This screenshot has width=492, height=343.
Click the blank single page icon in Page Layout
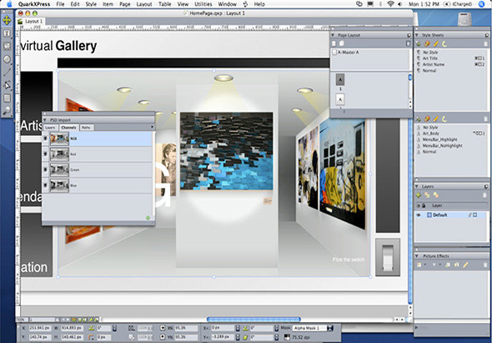click(334, 43)
